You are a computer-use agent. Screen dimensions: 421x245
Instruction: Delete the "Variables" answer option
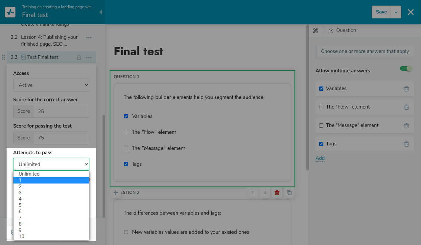[x=407, y=89]
